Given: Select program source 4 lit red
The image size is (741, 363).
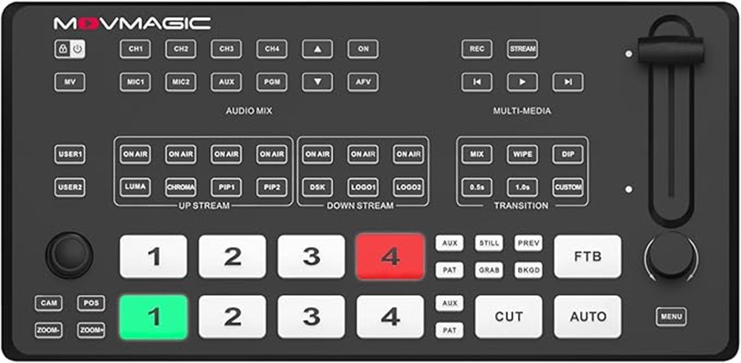Looking at the screenshot, I should point(390,257).
